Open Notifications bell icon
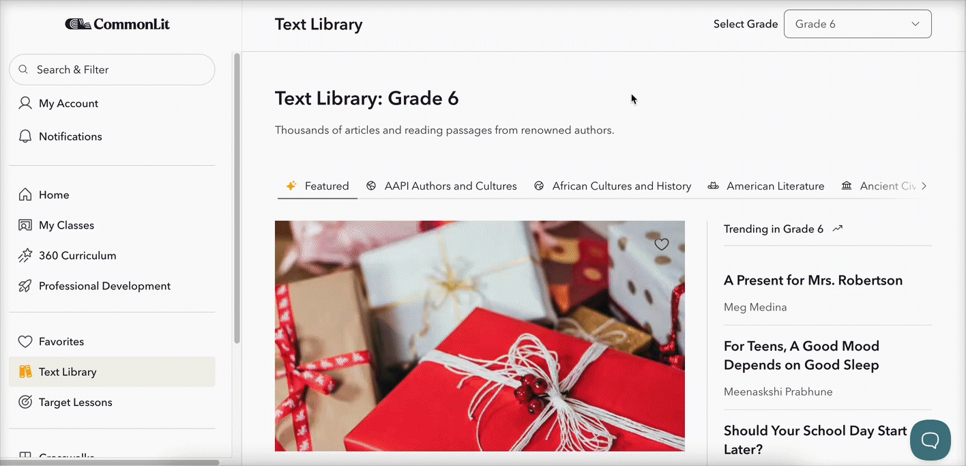This screenshot has height=466, width=966. 25,136
